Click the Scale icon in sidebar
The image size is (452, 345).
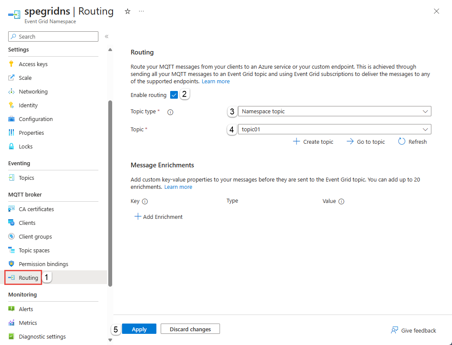tap(11, 78)
